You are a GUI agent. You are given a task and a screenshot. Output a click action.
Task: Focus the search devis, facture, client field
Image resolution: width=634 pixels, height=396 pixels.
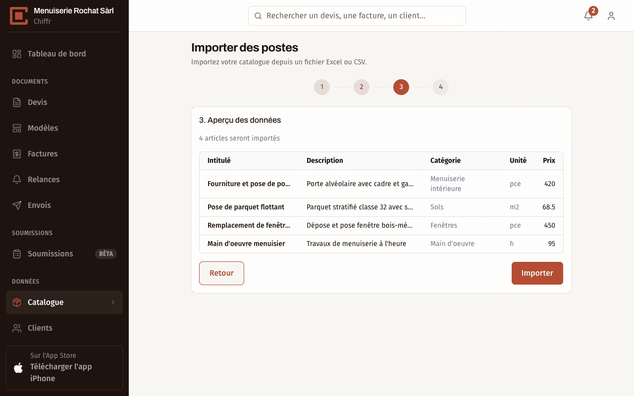357,16
